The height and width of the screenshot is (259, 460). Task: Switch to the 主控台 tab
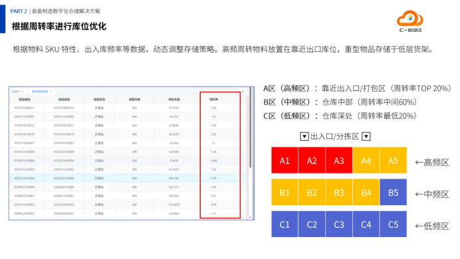click(15, 92)
